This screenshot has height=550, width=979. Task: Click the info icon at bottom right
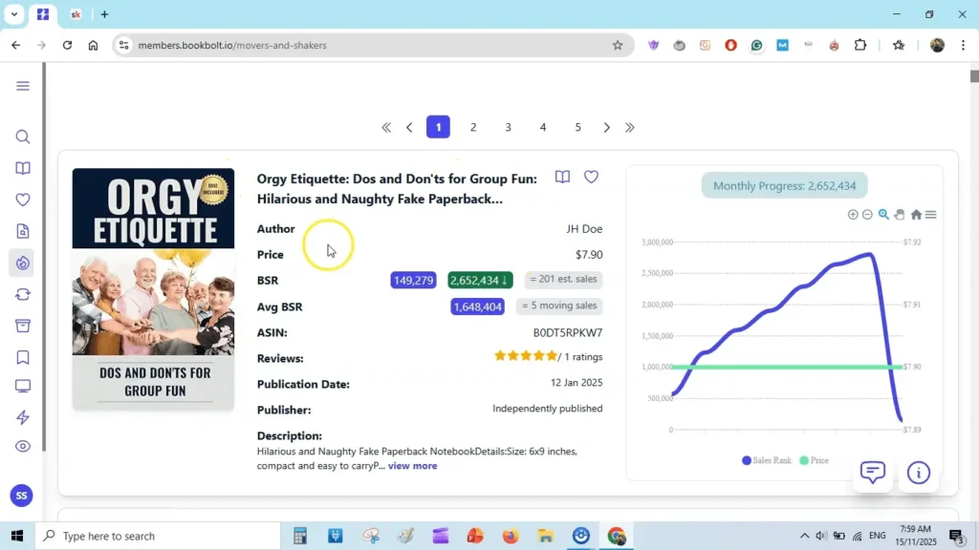click(918, 472)
